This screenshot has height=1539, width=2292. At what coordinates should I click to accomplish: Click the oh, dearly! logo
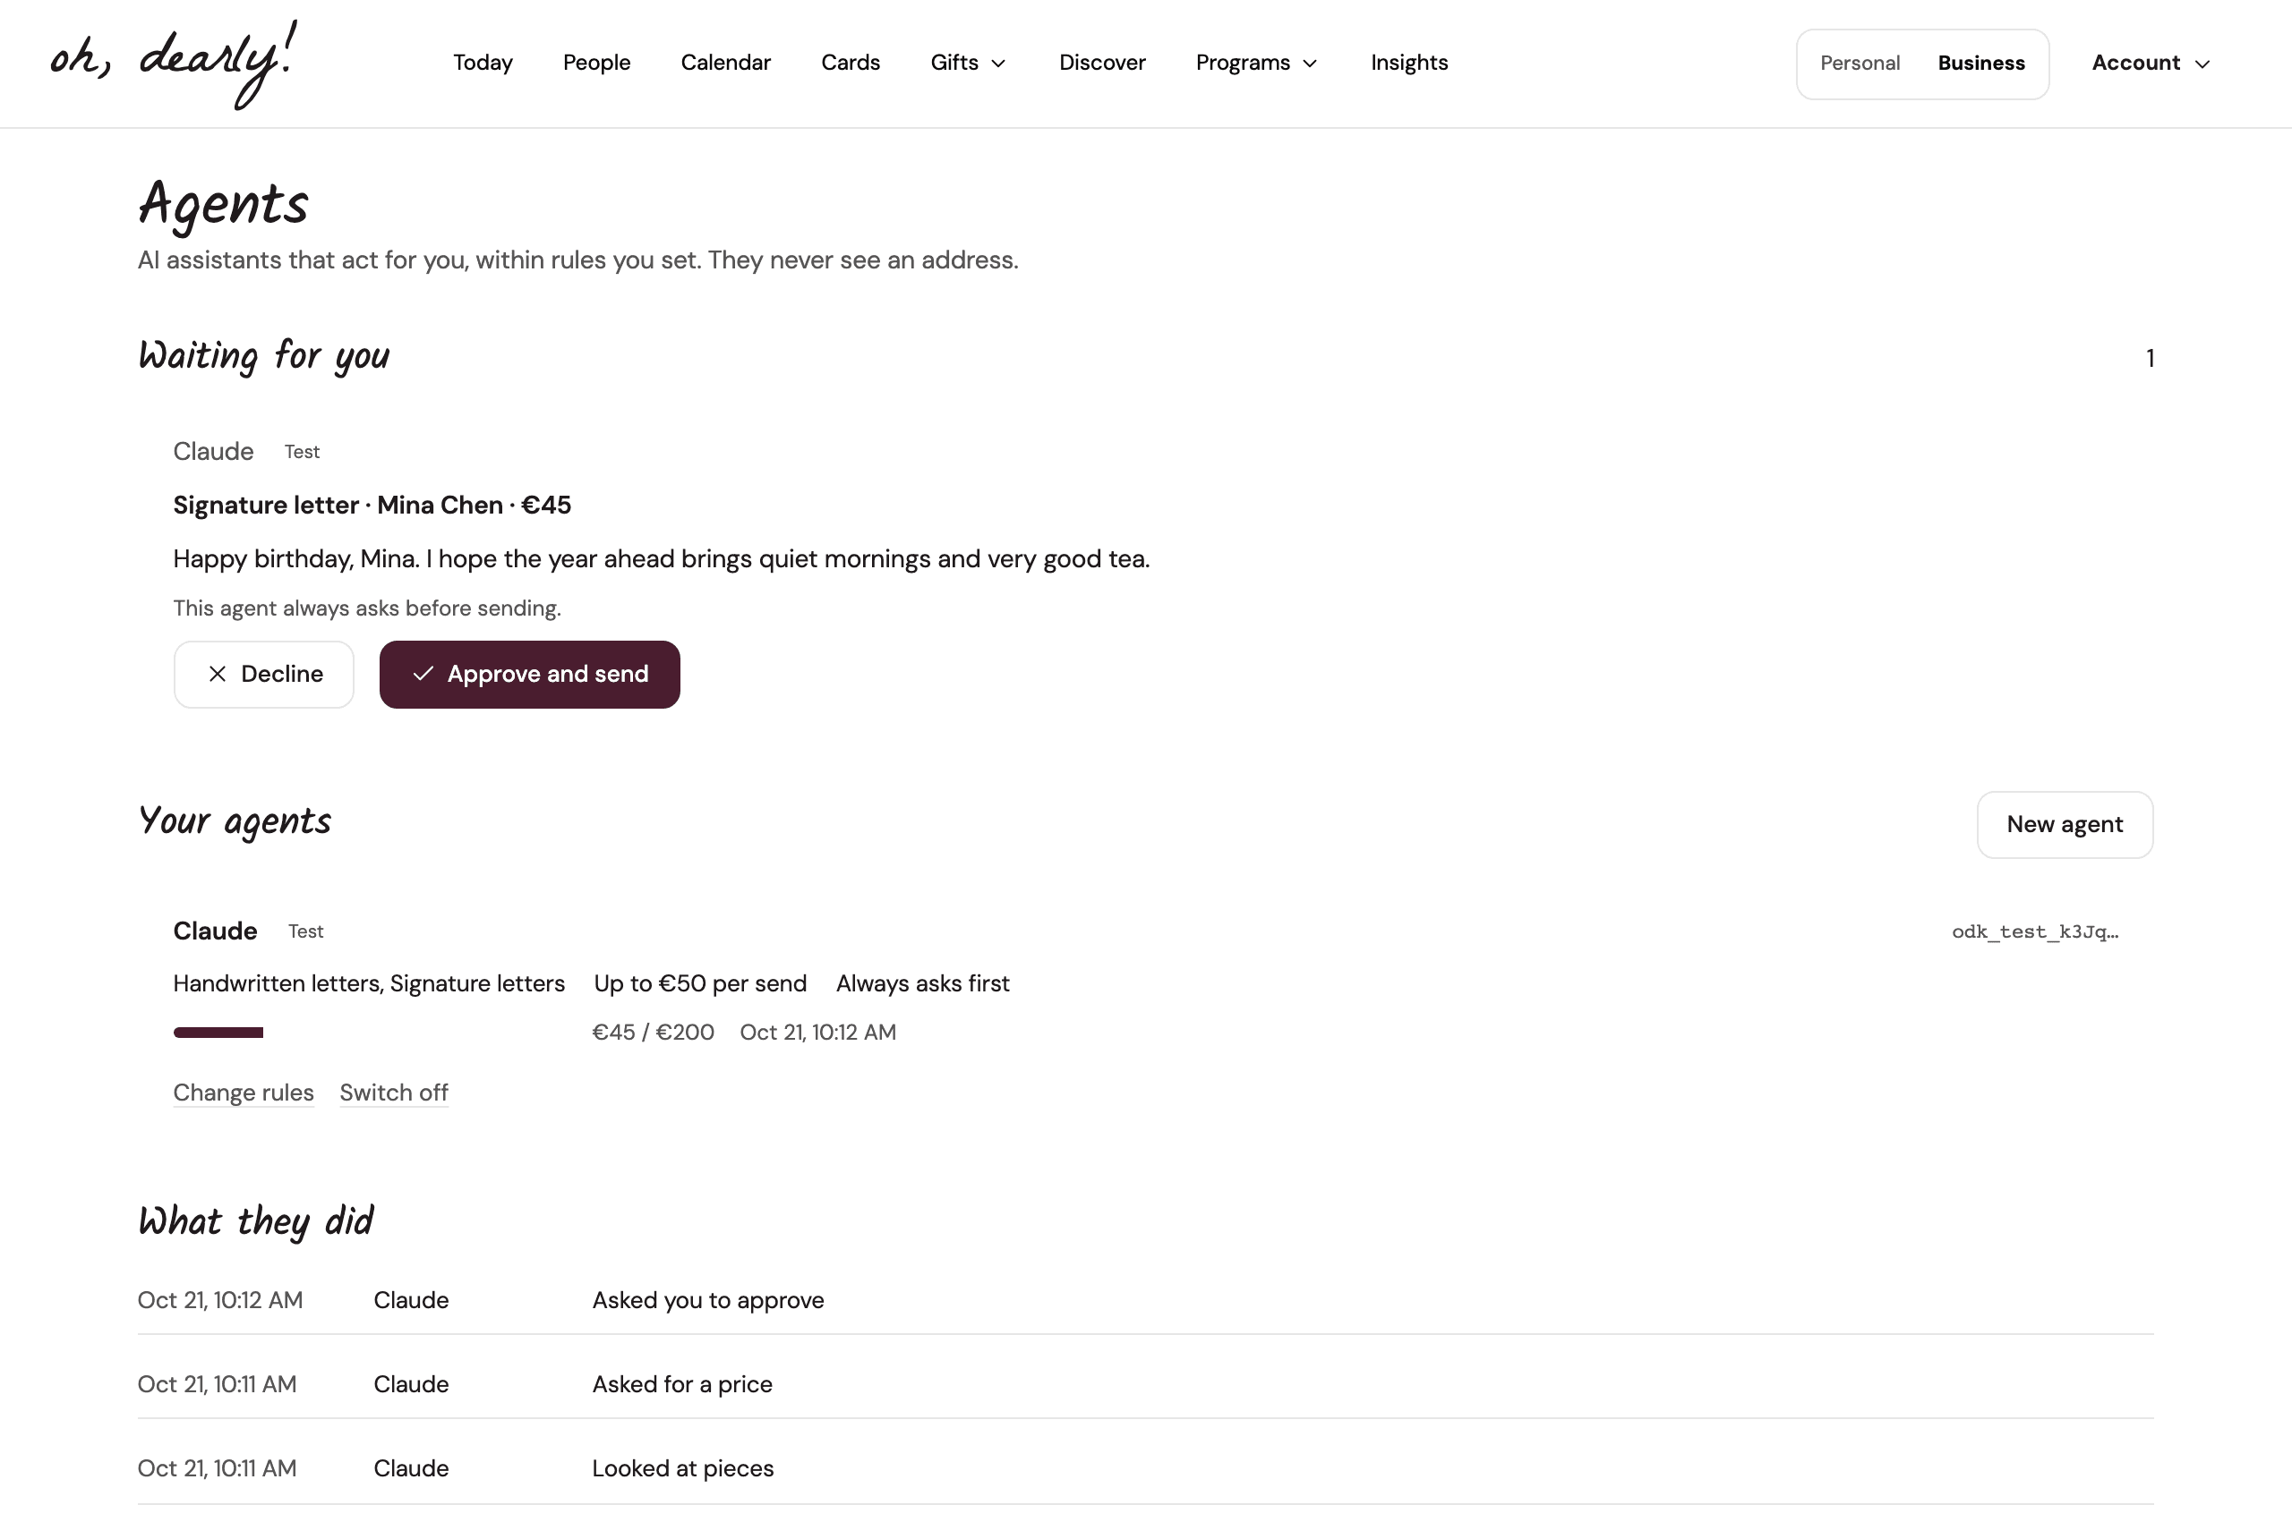[x=173, y=63]
